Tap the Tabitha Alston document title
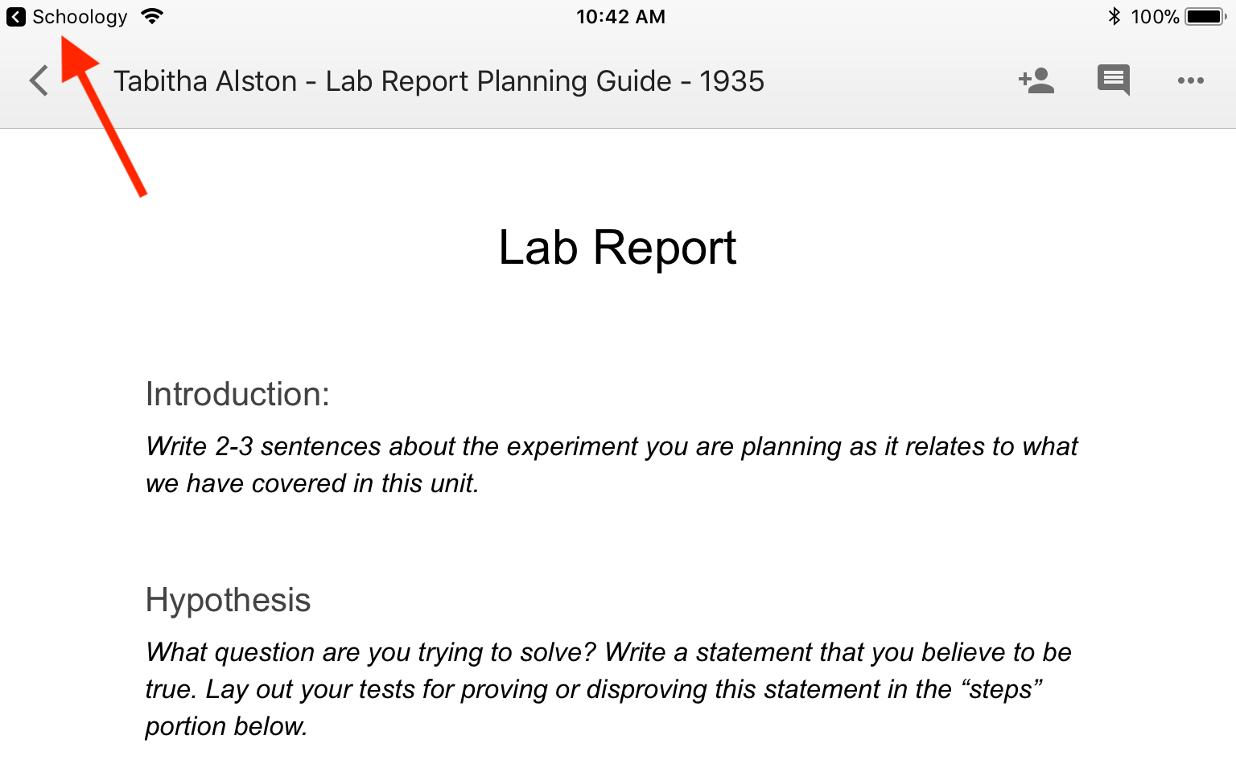Screen dimensions: 1236x764 [439, 81]
